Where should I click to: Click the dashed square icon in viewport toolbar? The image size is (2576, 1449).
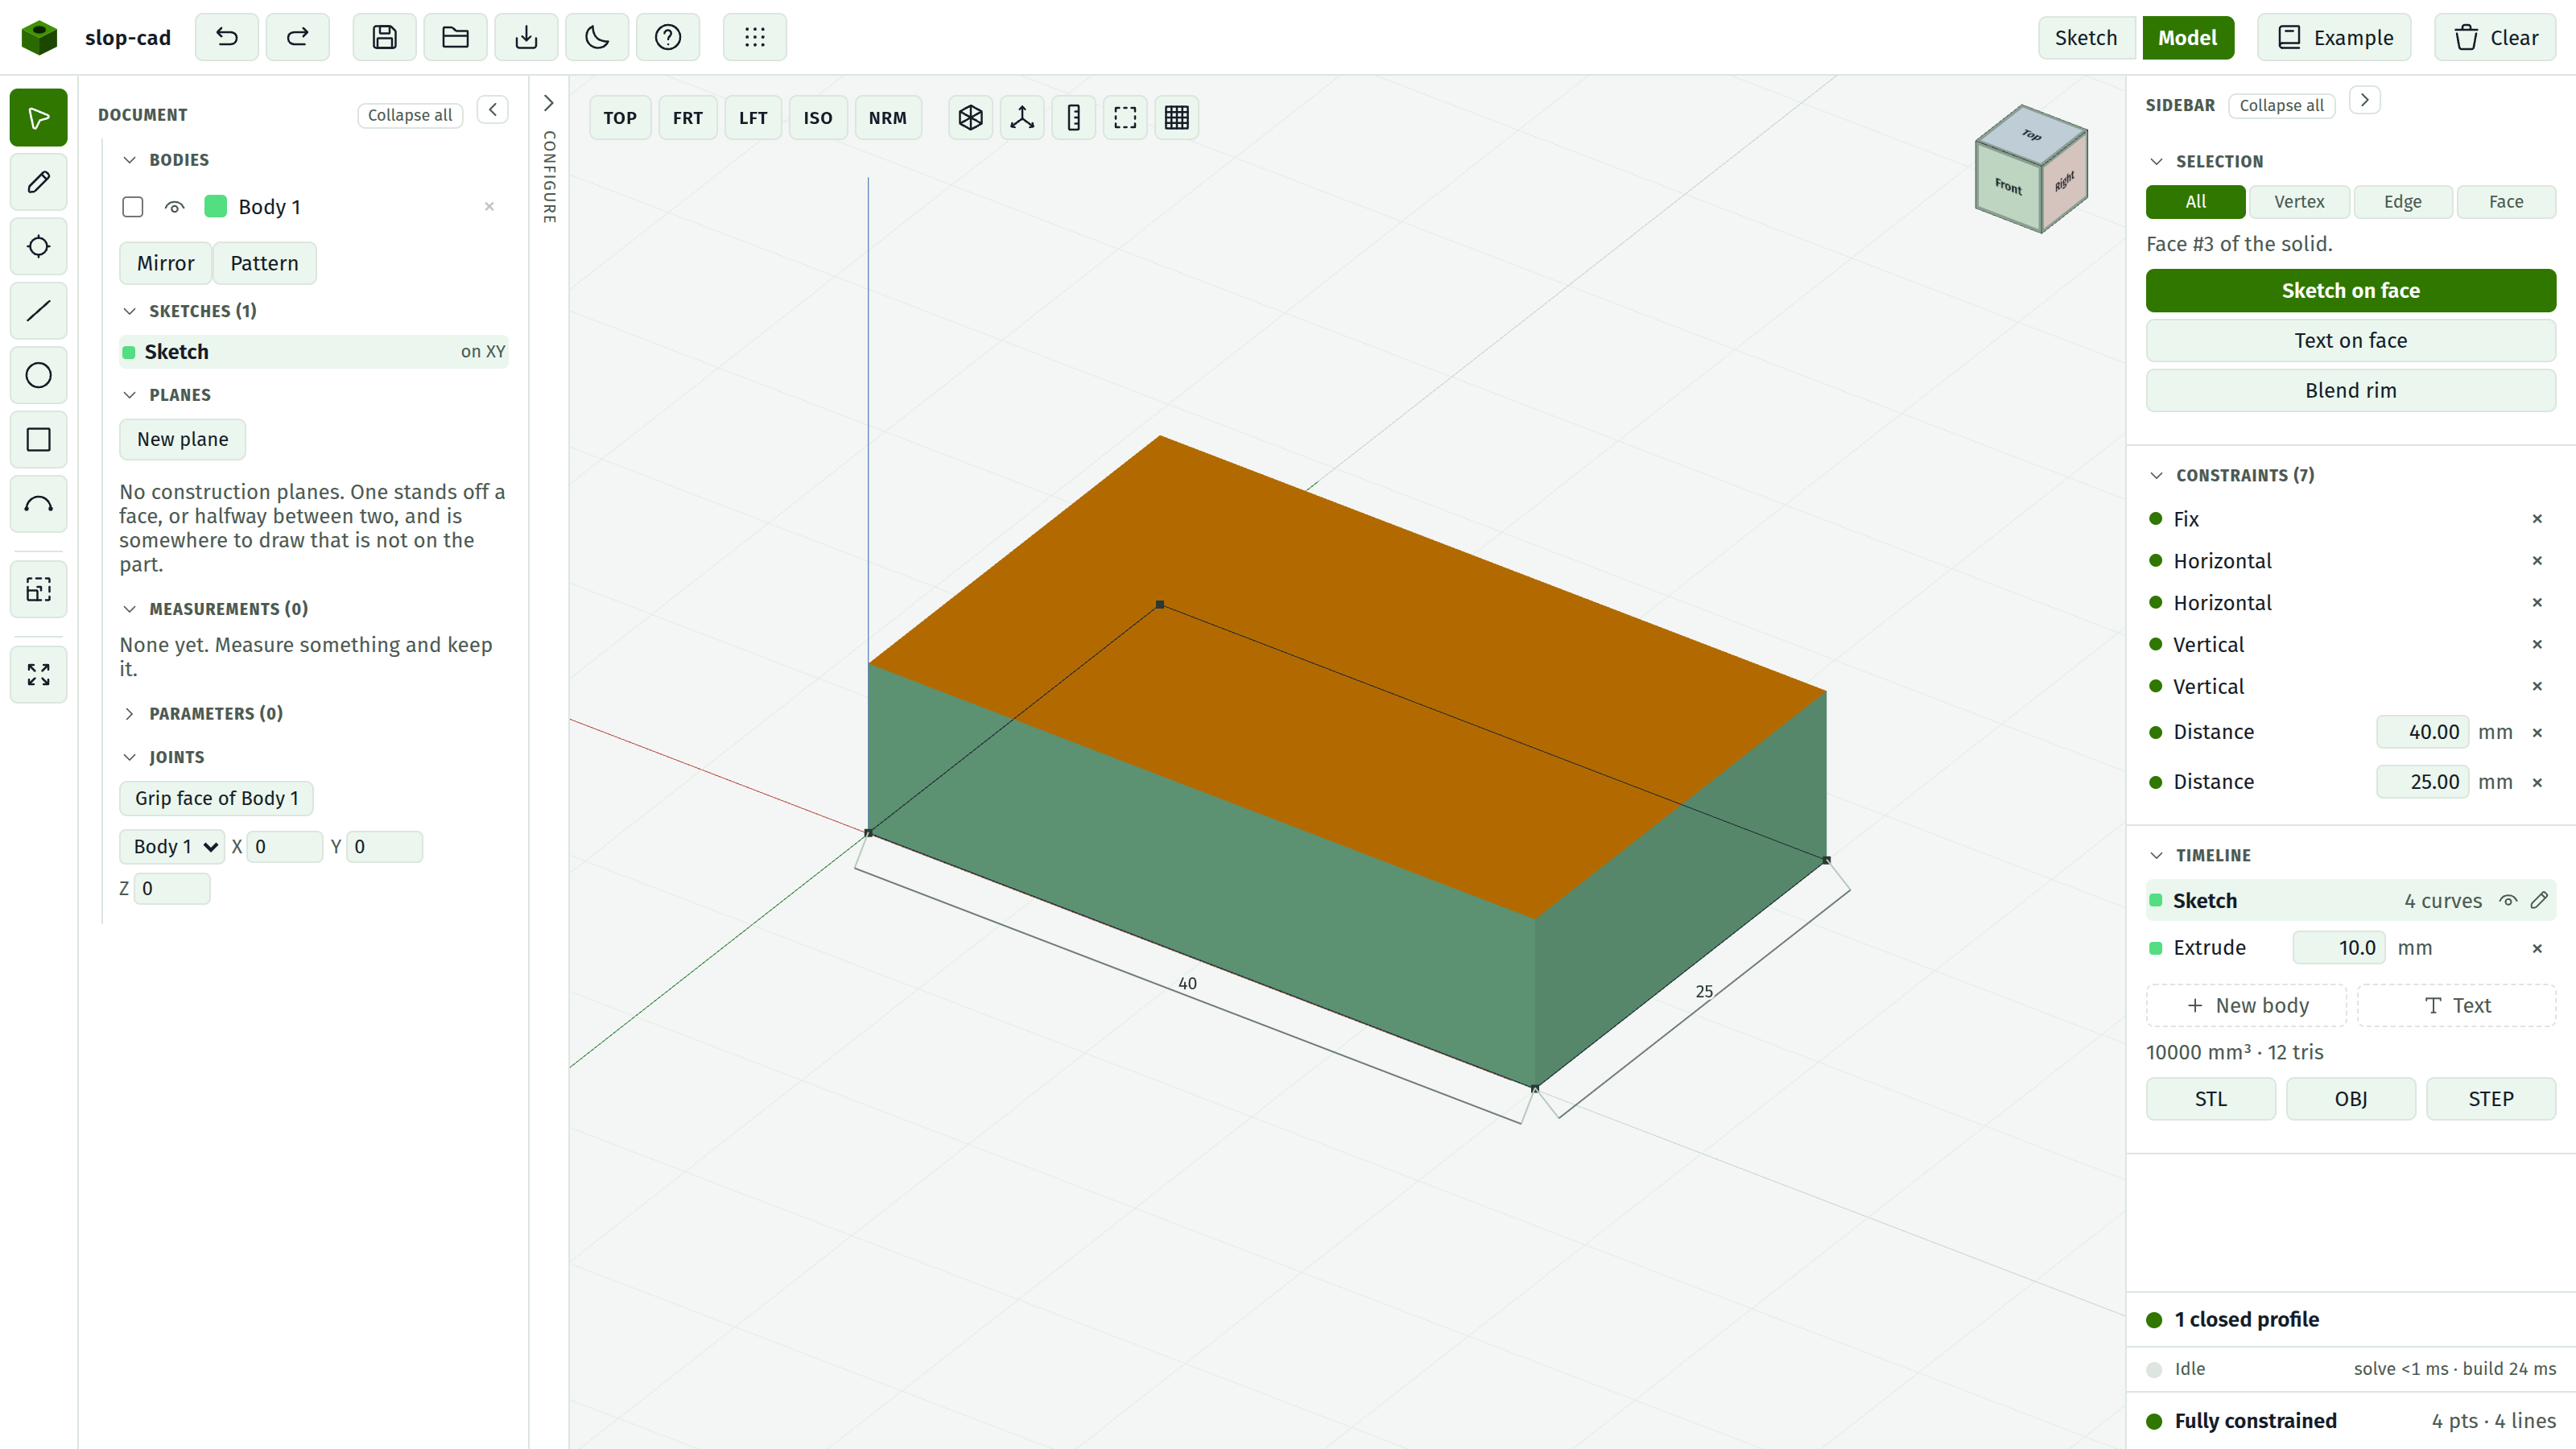[1125, 118]
